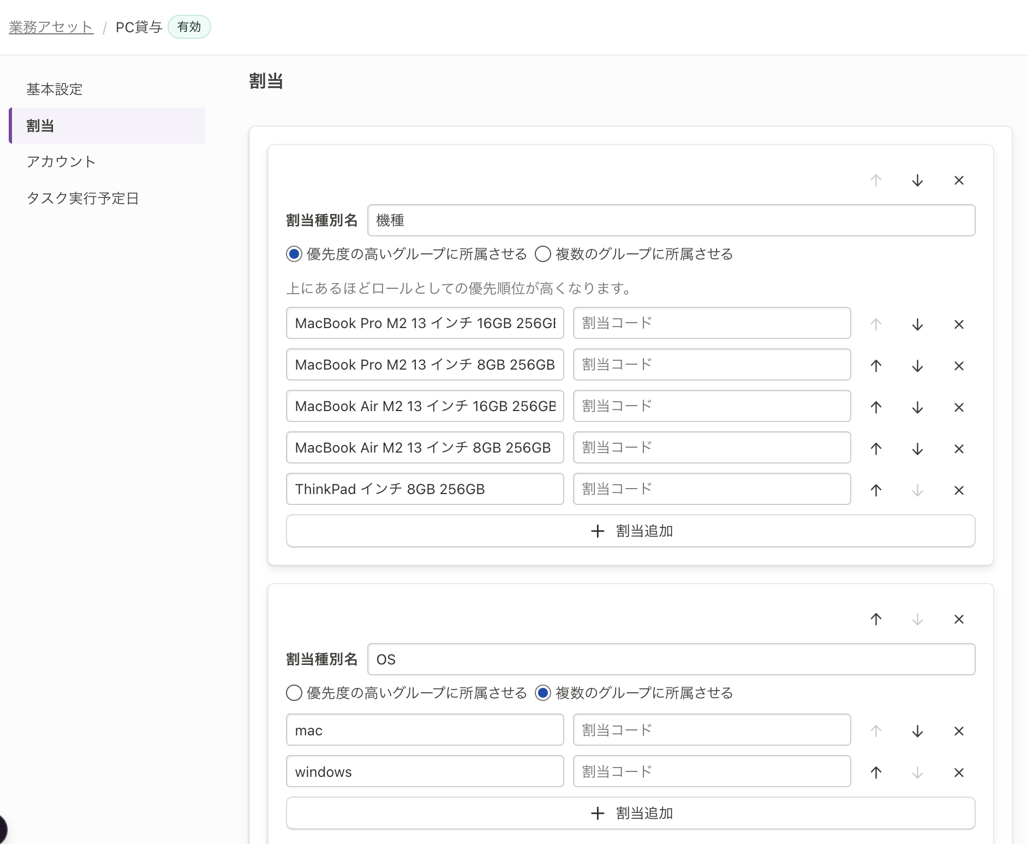Move the windows row up

coord(876,772)
